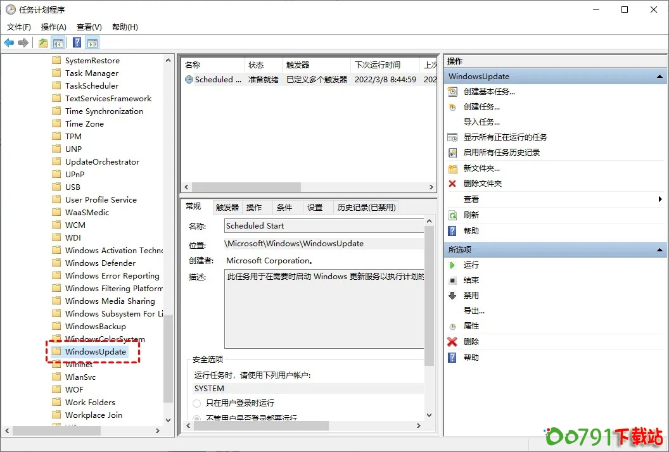Select 不管用户是否登录都要运行 radio option
The image size is (669, 452).
click(x=198, y=418)
